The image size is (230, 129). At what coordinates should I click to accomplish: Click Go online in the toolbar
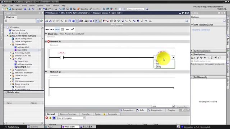[83, 9]
